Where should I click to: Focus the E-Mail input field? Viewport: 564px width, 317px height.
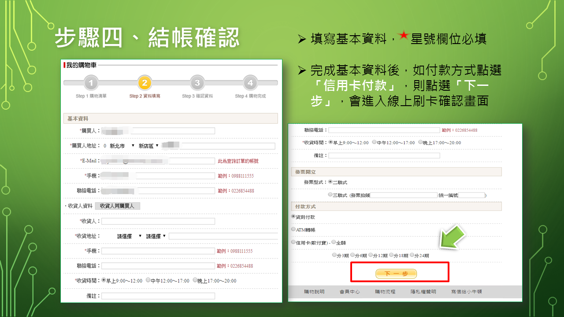(158, 161)
